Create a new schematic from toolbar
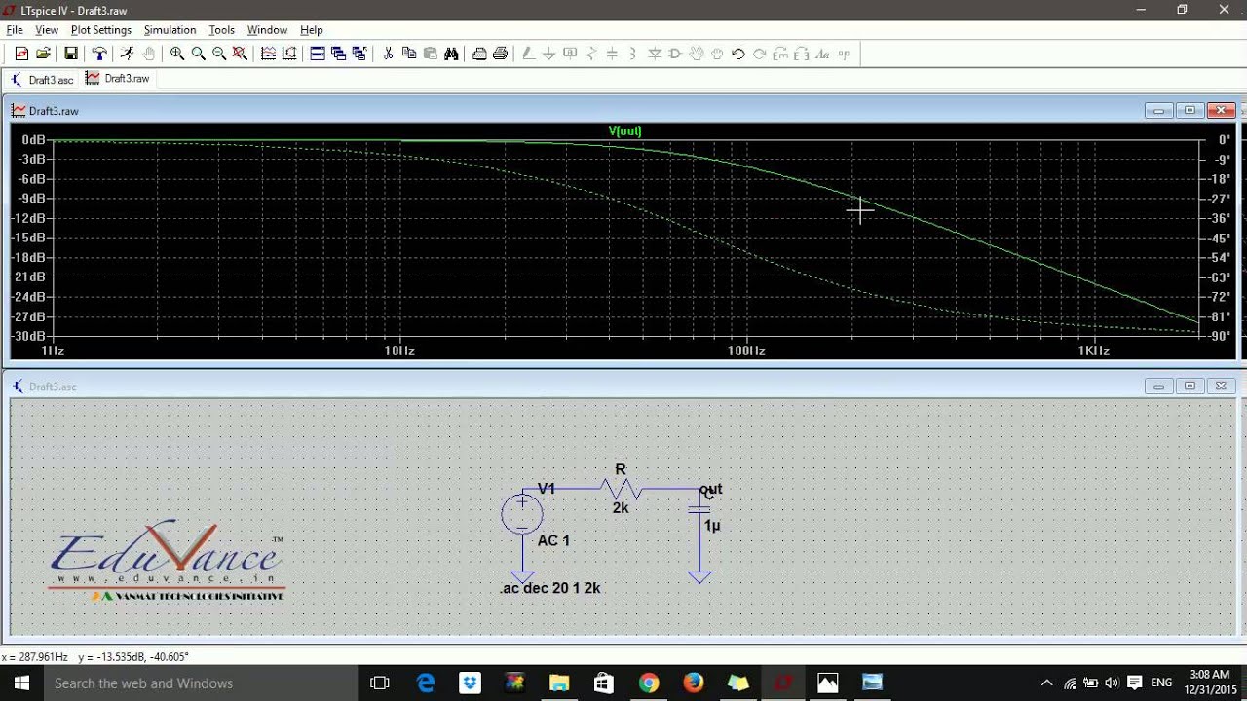 [21, 54]
